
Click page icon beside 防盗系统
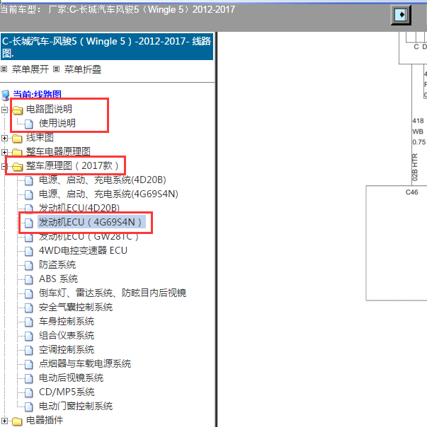(29, 265)
